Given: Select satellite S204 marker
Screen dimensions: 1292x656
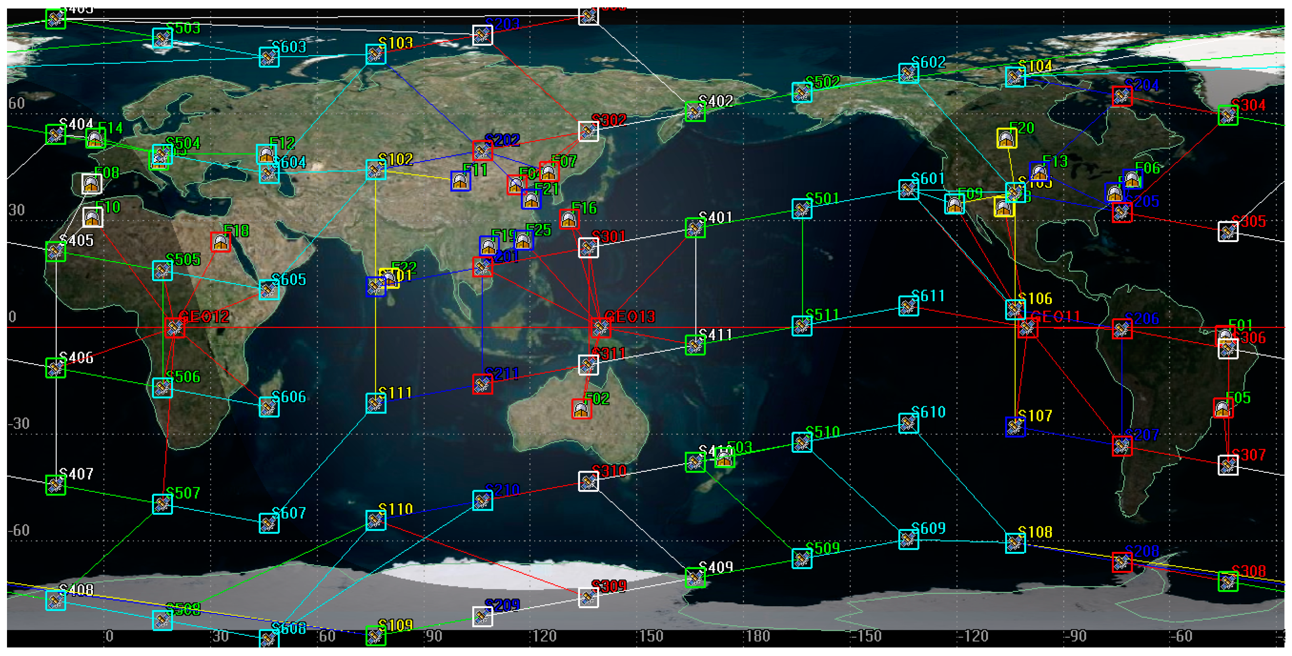Looking at the screenshot, I should click(x=1122, y=96).
